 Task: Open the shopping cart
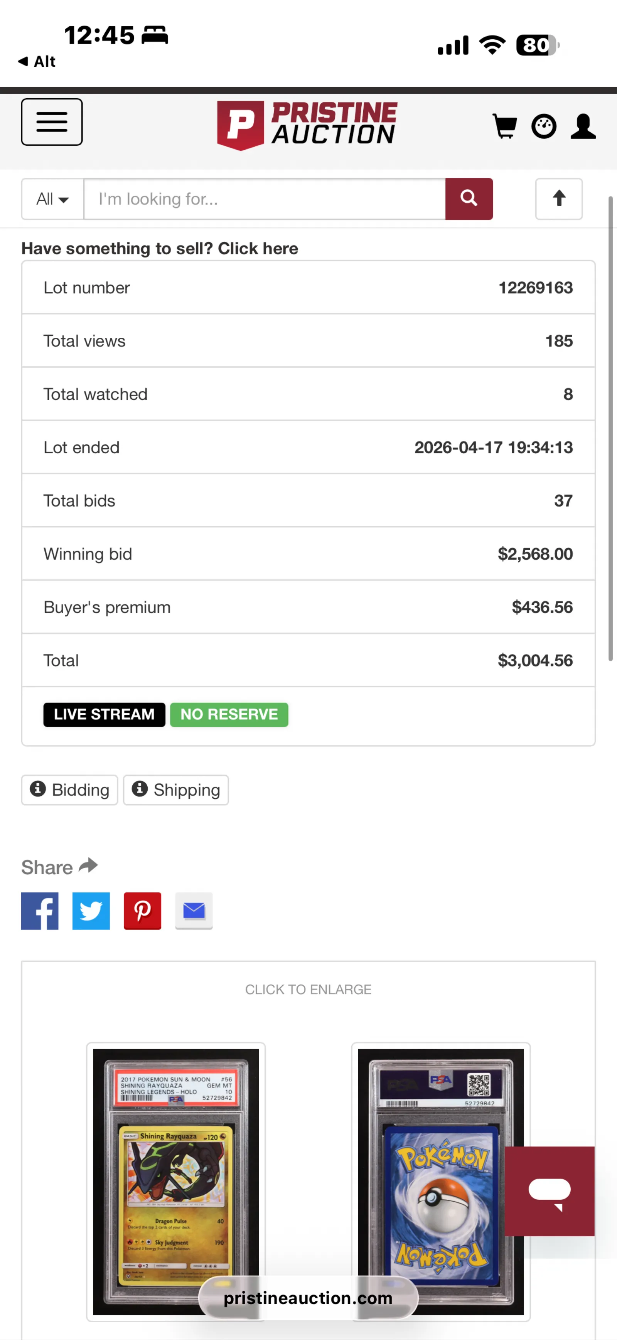click(504, 126)
